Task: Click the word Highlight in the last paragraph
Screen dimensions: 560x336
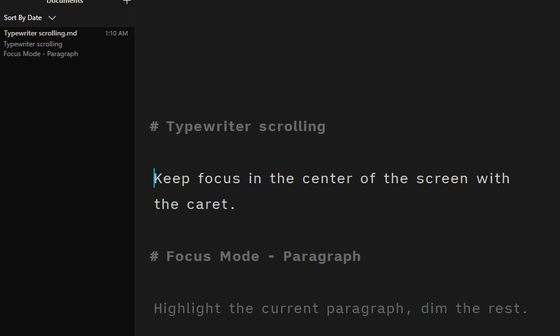Action: 187,308
